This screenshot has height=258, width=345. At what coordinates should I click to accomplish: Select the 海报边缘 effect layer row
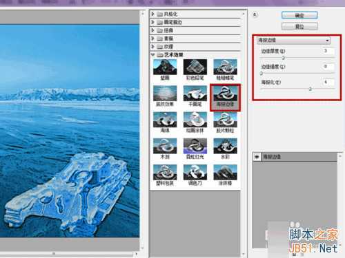point(295,157)
